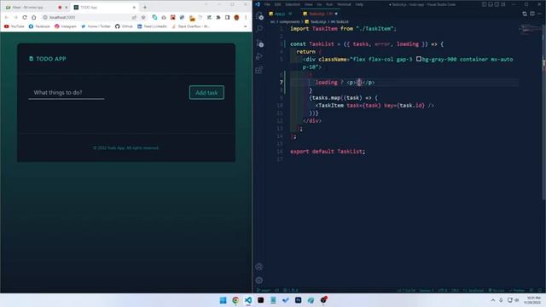
Task: Split the VS Code editor to the right
Action: [532, 14]
